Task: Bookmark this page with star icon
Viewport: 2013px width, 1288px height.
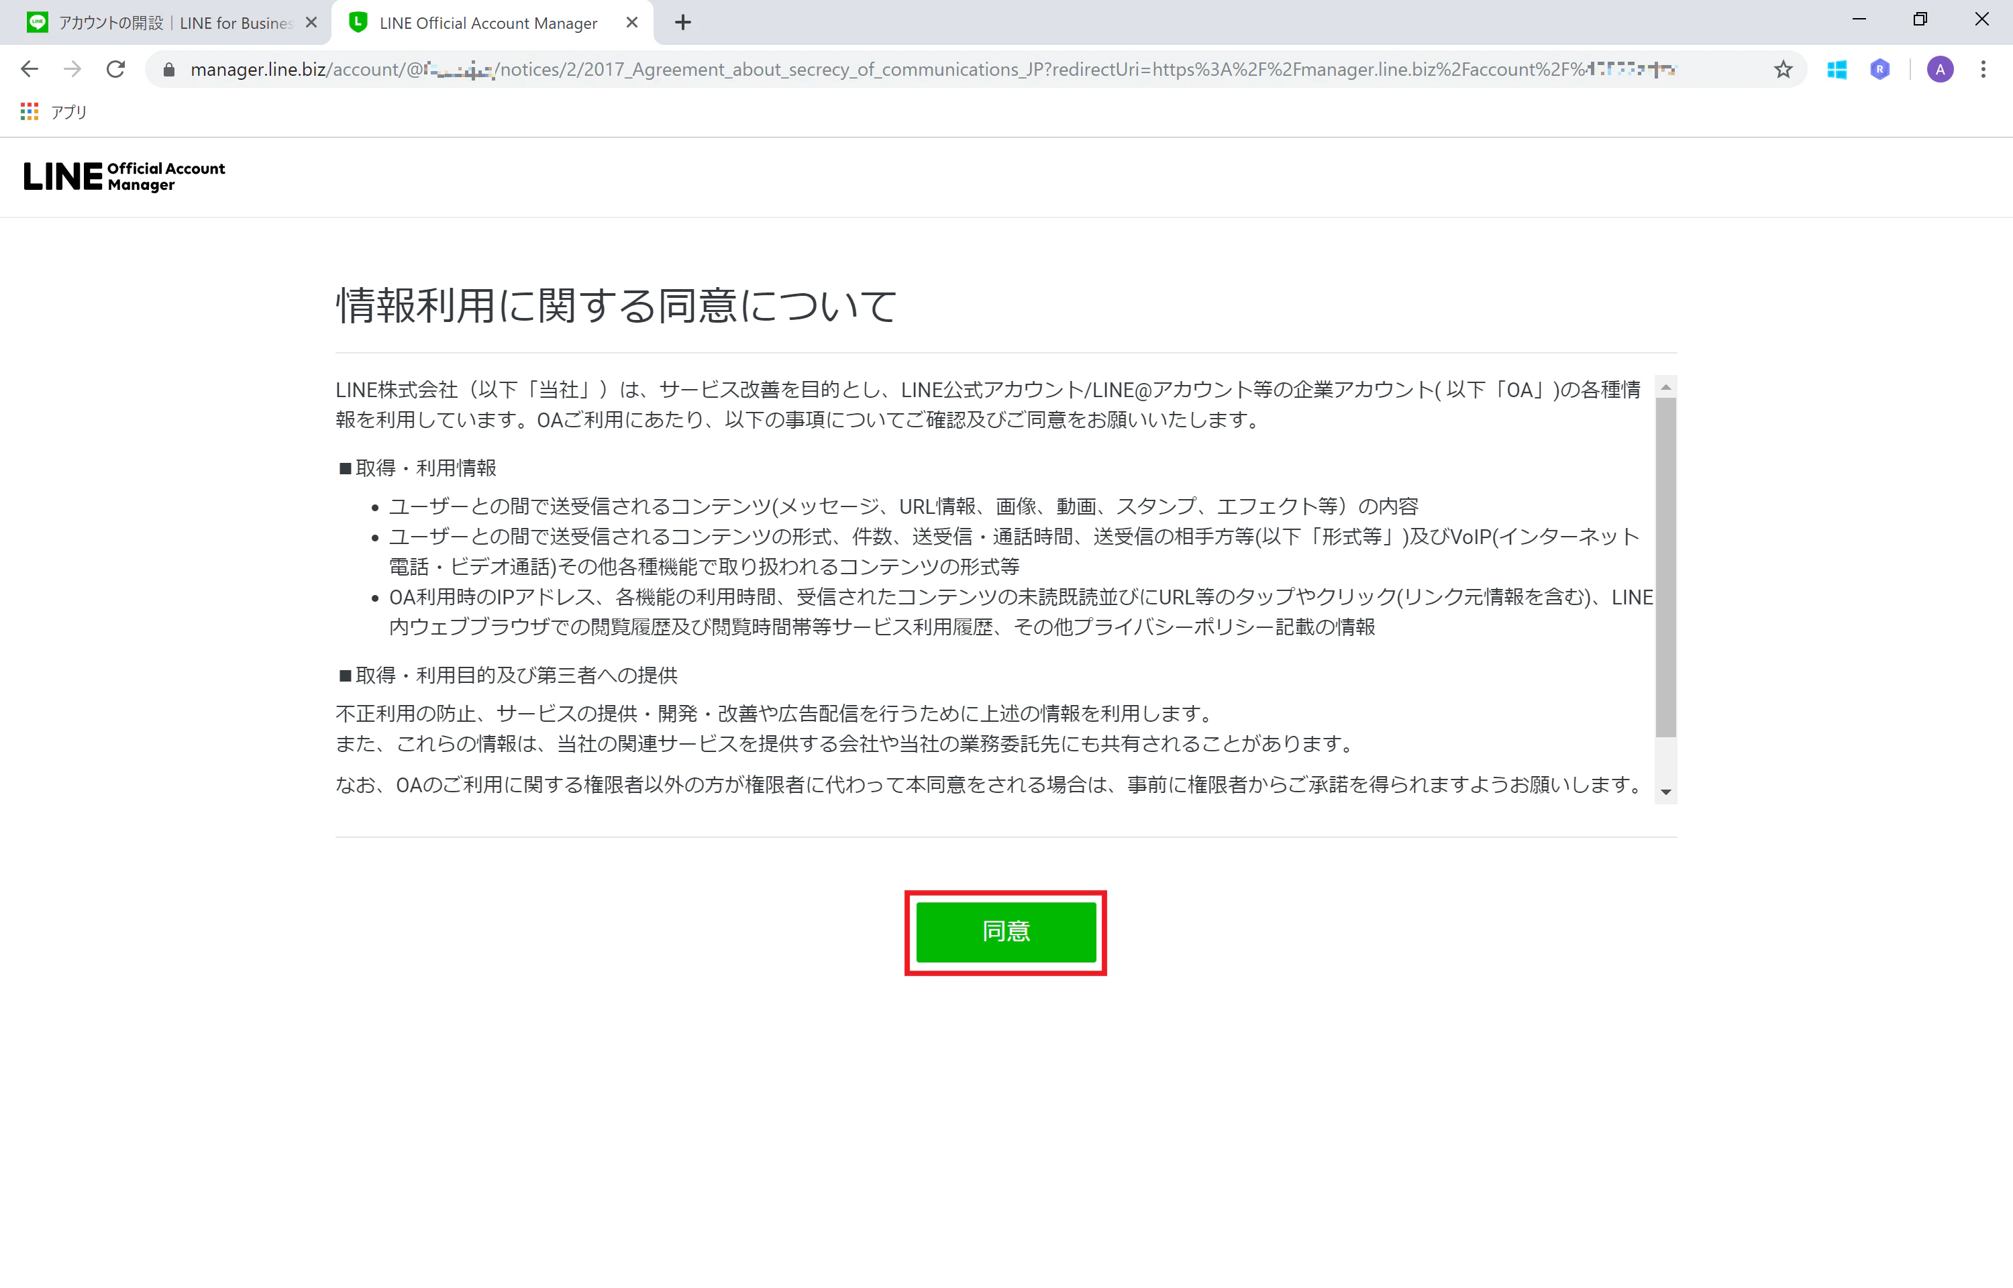Action: (1783, 69)
